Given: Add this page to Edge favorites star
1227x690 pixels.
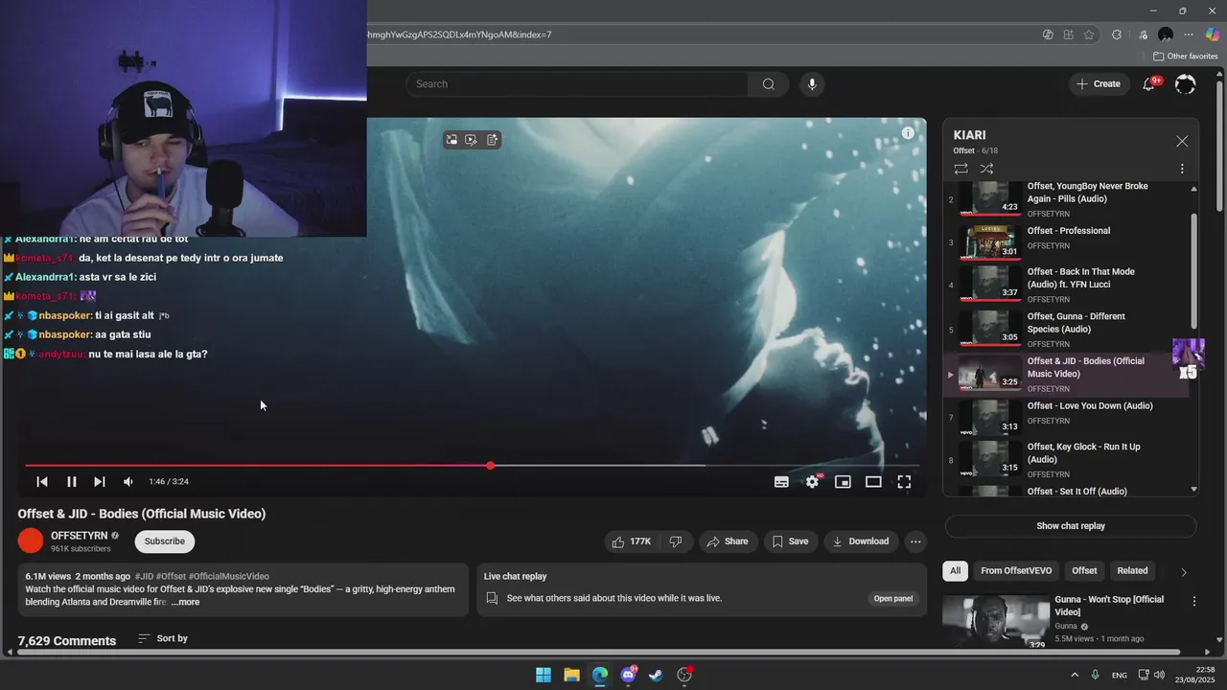Looking at the screenshot, I should click(x=1089, y=34).
